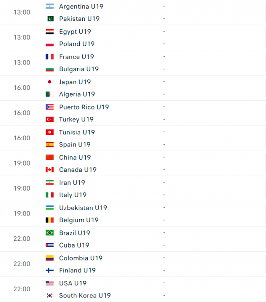Open the Egypt U19 team link
266x302 pixels.
(75, 32)
